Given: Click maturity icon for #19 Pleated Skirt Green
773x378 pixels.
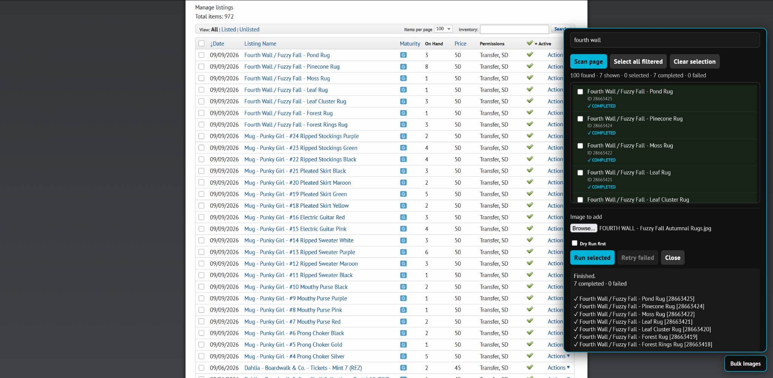Looking at the screenshot, I should [x=403, y=194].
